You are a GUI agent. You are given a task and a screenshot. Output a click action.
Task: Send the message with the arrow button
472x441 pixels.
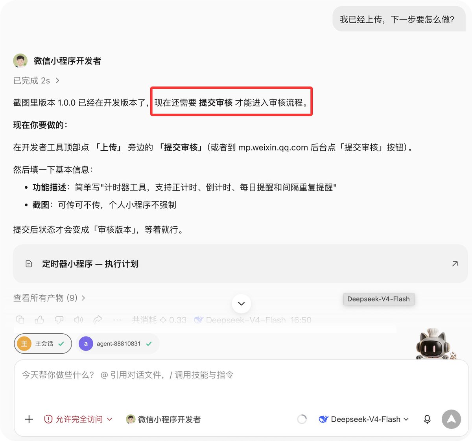click(451, 419)
